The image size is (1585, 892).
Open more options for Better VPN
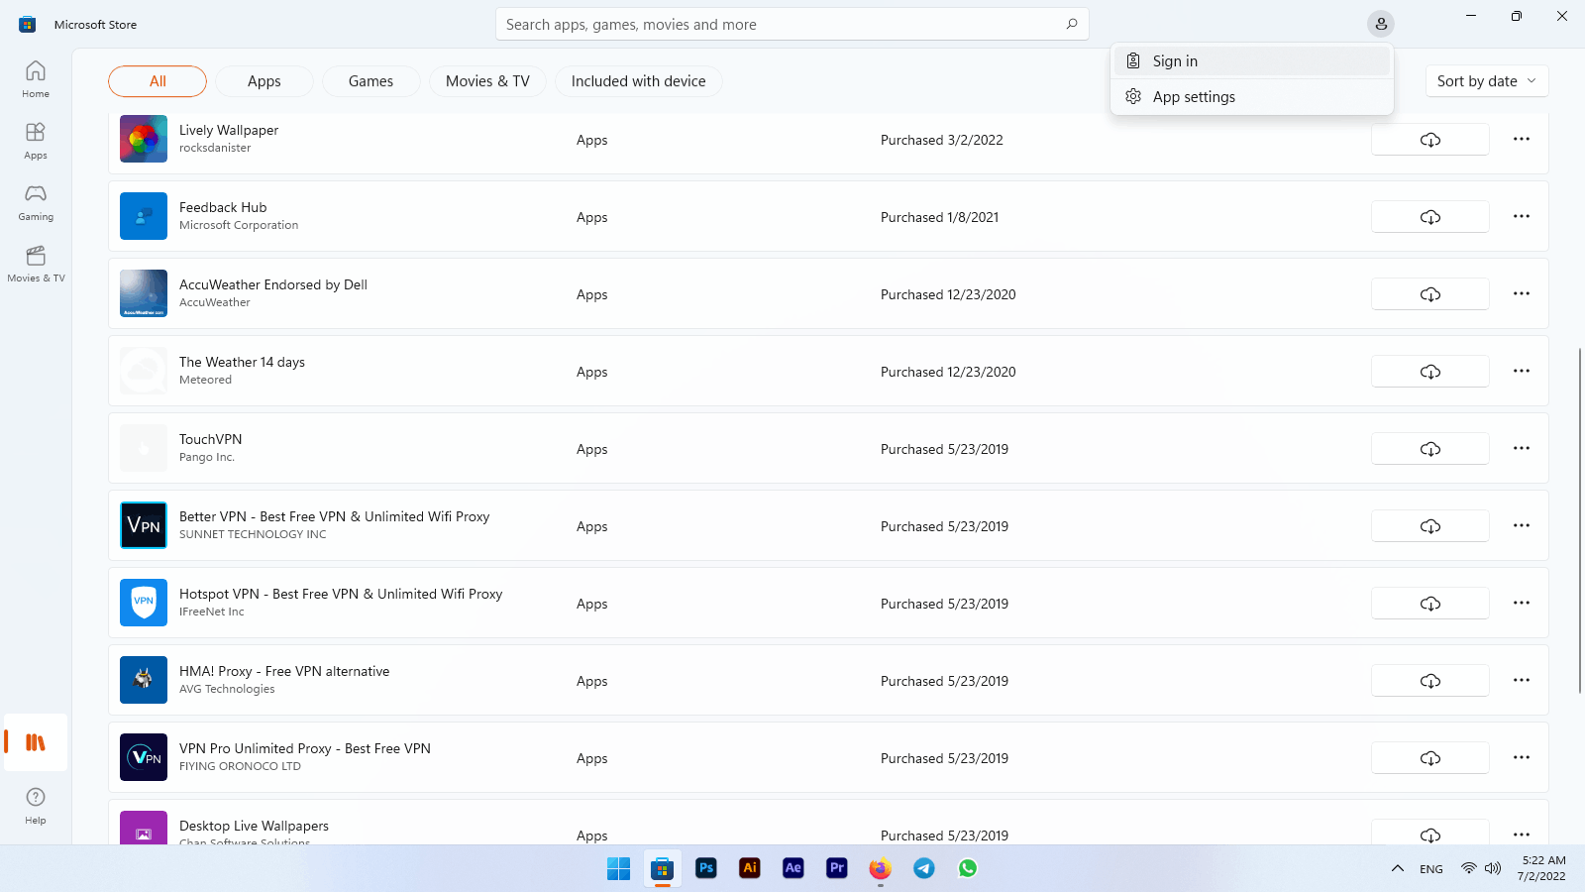(x=1522, y=526)
